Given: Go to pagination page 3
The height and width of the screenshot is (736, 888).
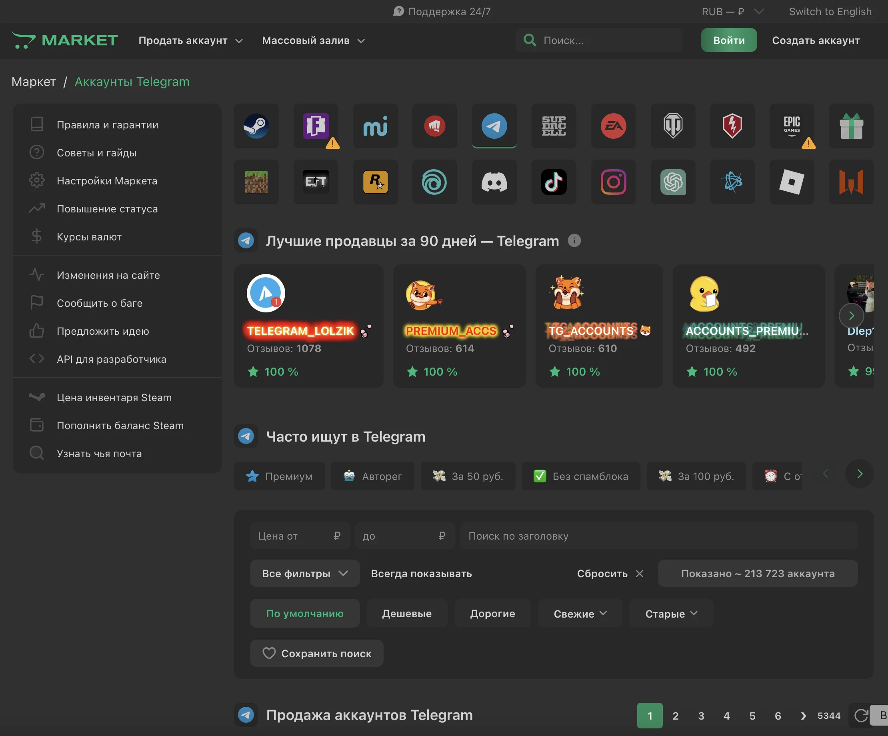Looking at the screenshot, I should (x=701, y=716).
